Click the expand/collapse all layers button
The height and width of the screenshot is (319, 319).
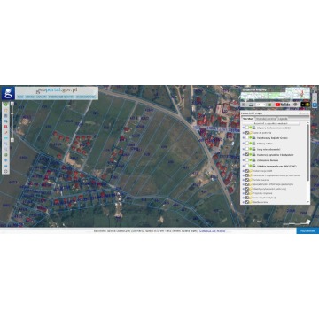click(271, 123)
